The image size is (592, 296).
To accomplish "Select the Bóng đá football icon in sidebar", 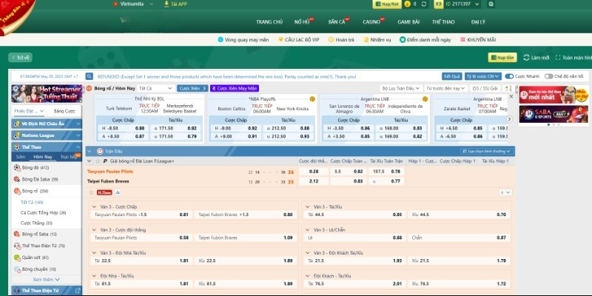I will [16, 167].
